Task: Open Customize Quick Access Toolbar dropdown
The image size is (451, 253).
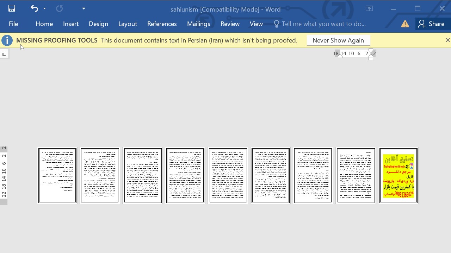Action: pos(84,8)
